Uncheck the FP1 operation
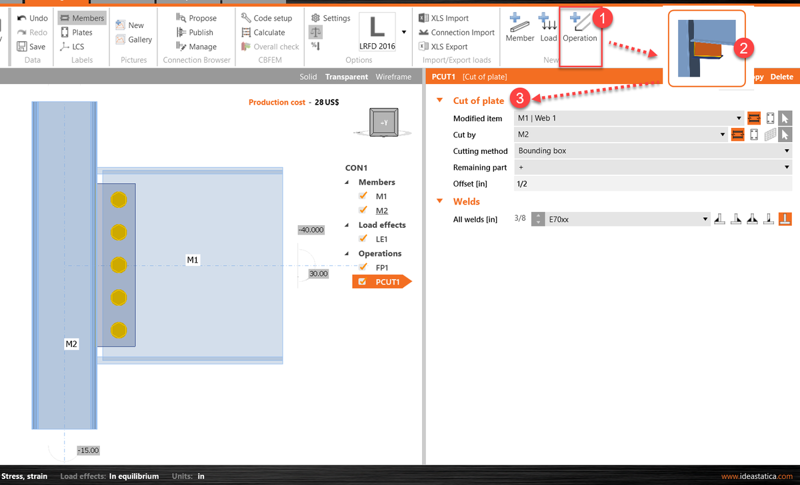The height and width of the screenshot is (485, 800). tap(363, 267)
